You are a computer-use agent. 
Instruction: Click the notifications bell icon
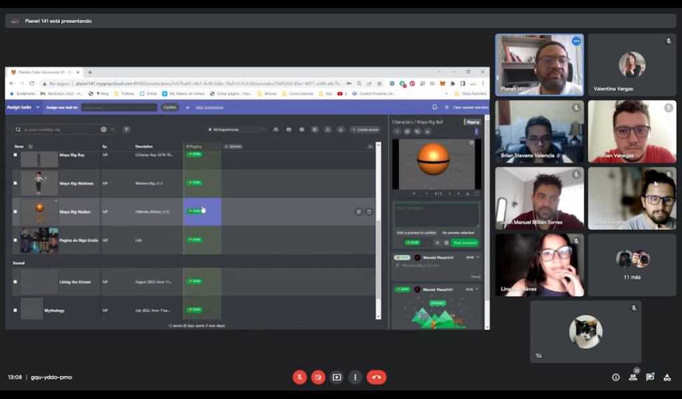tap(434, 107)
